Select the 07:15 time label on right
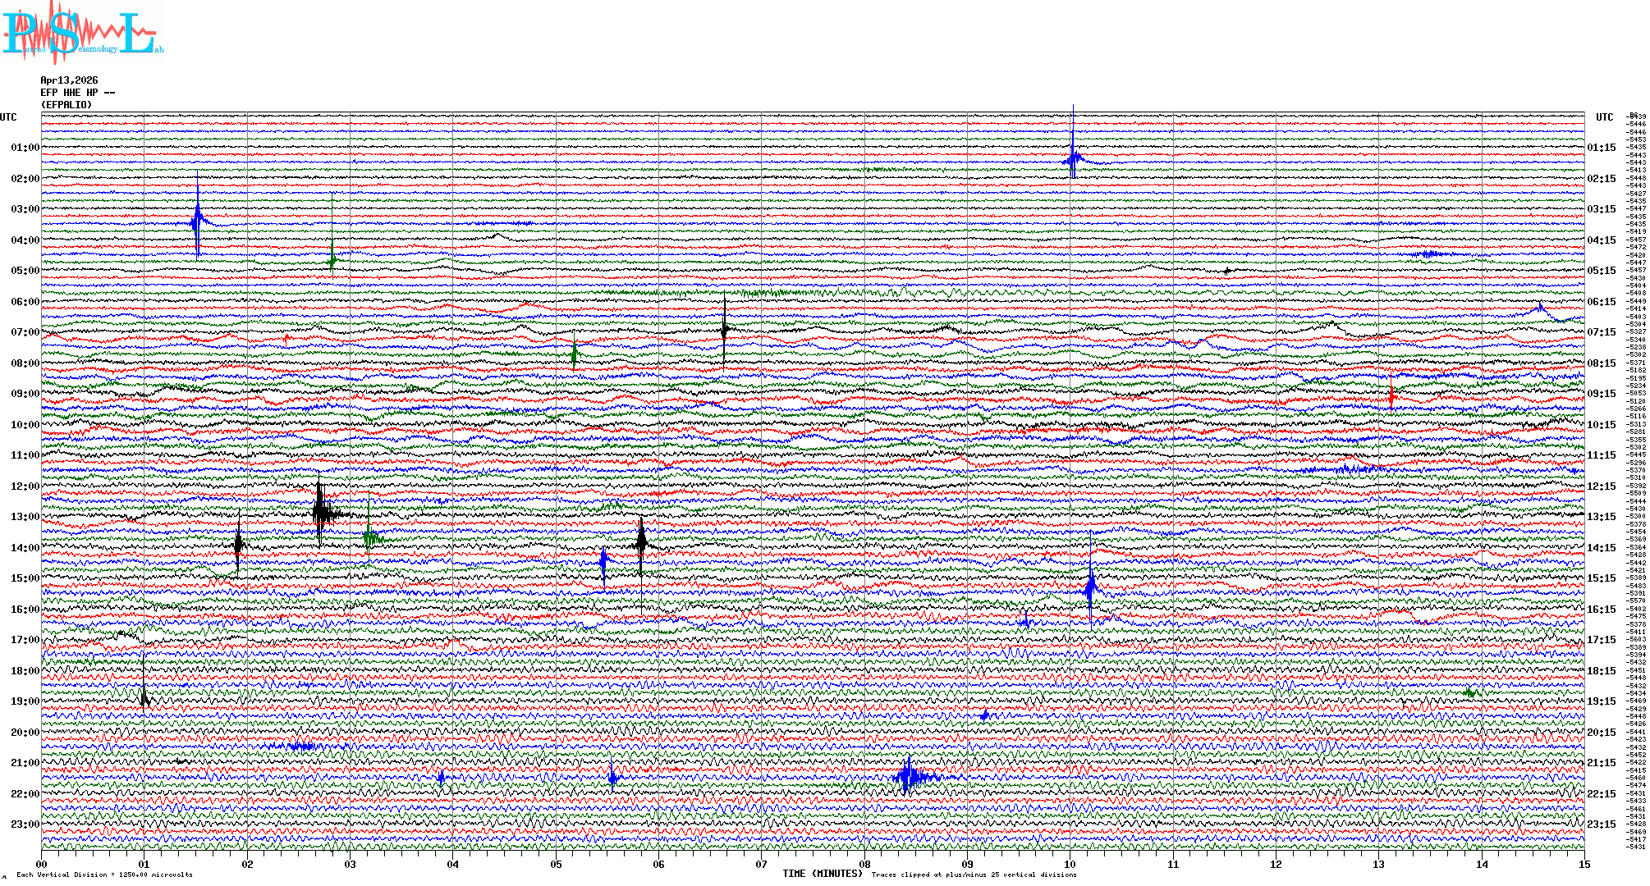Image resolution: width=1650 pixels, height=886 pixels. 1601,332
